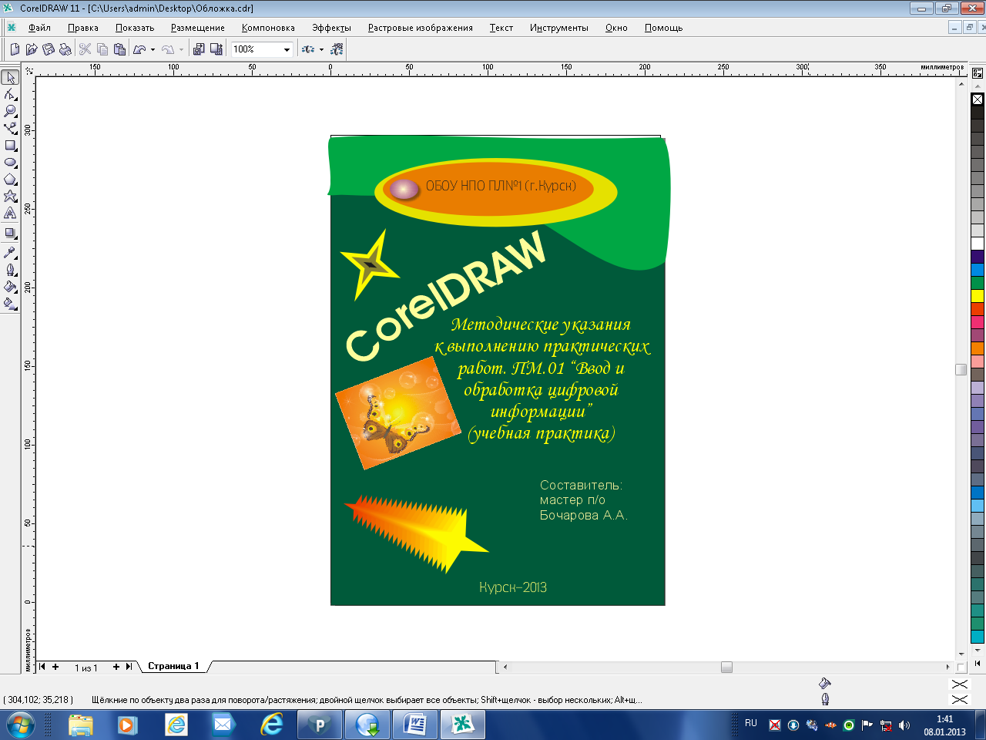
Task: Add a page before the current page
Action: pos(55,667)
